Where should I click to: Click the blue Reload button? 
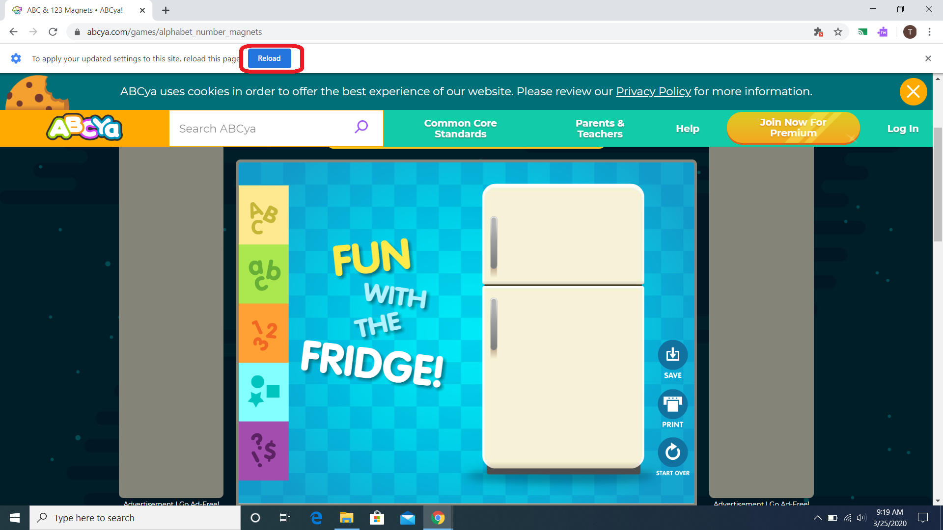(x=269, y=58)
